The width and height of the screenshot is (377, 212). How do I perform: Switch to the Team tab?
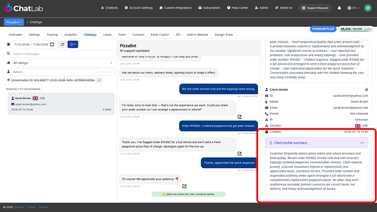(122, 35)
